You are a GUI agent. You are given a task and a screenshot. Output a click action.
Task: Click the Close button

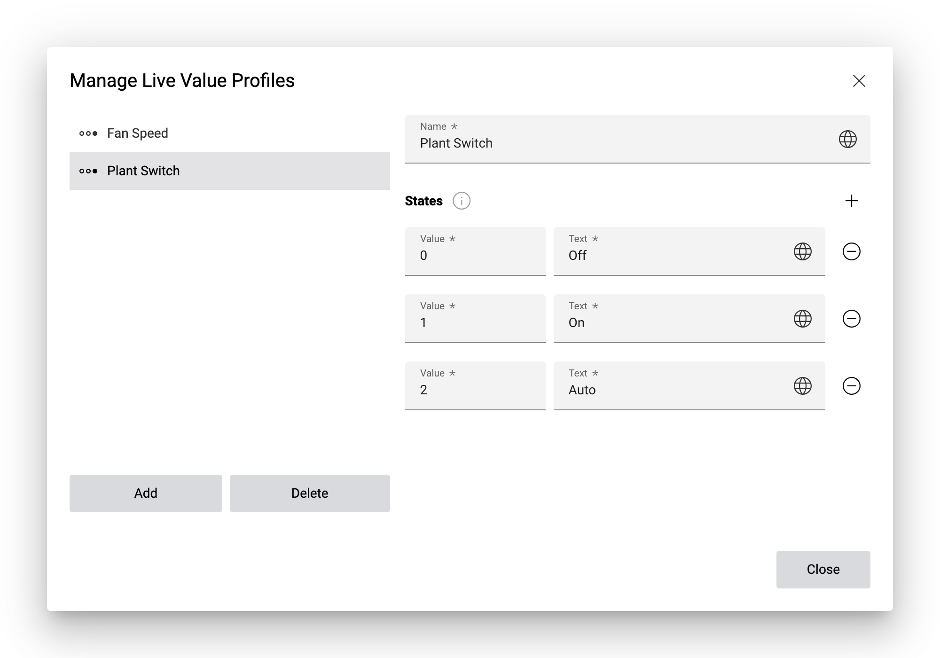(x=823, y=569)
